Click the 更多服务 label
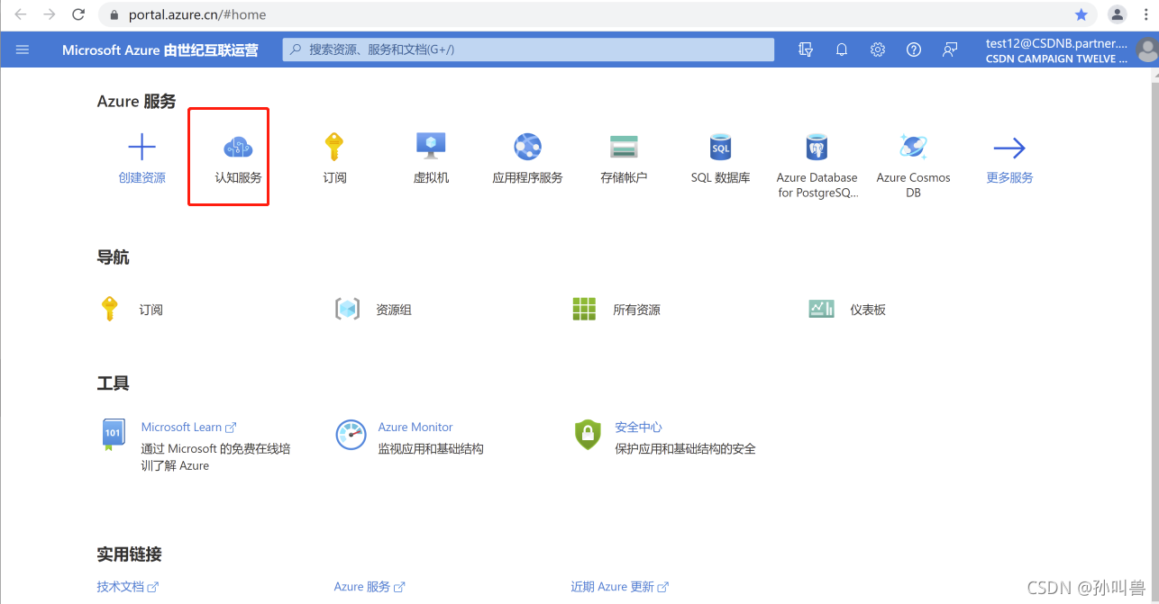This screenshot has width=1159, height=604. point(1009,177)
